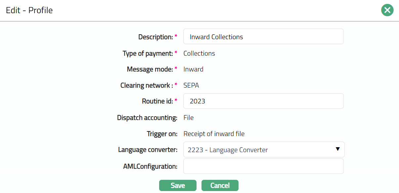Open the Language converter combo box
Screen dimensions: 399x193
[x=258, y=150]
